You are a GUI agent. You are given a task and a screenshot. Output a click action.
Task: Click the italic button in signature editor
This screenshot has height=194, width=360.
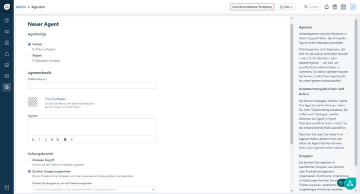coord(39,140)
